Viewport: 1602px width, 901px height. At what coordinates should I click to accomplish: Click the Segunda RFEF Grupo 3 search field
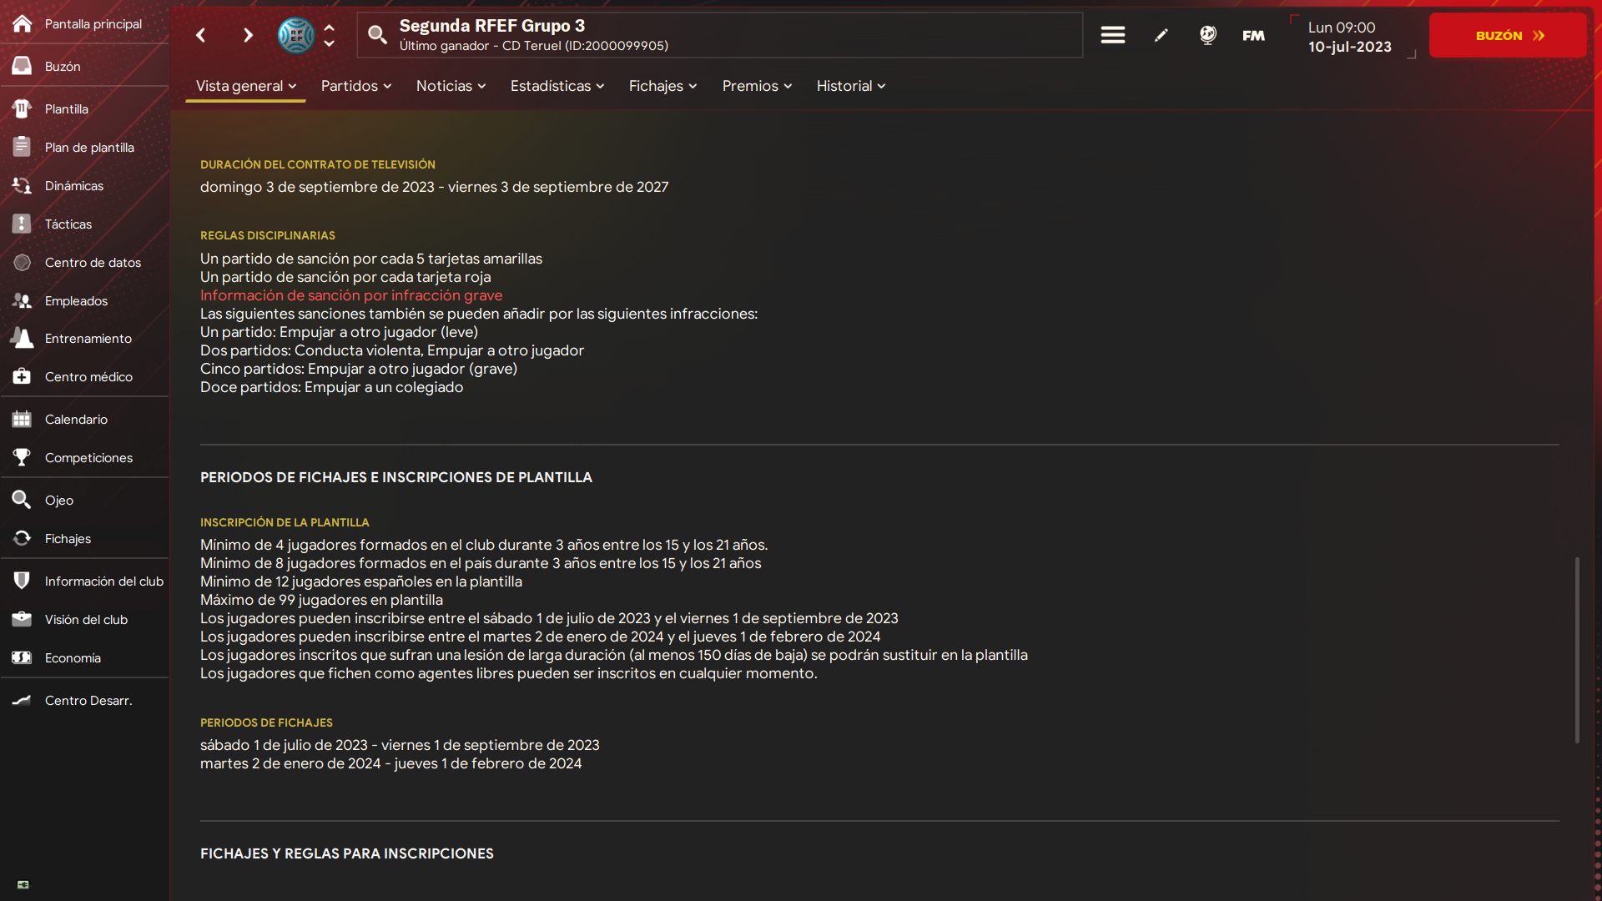point(719,35)
